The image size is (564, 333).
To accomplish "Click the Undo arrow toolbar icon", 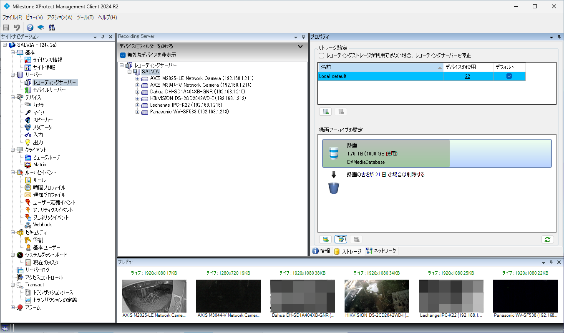I will (17, 28).
